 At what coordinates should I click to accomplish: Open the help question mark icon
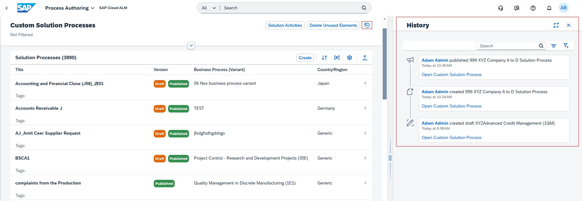[533, 8]
